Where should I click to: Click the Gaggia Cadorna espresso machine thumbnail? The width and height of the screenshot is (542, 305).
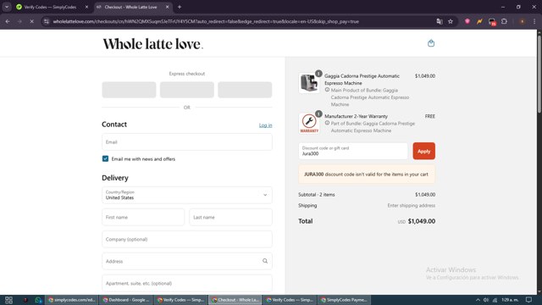point(309,83)
